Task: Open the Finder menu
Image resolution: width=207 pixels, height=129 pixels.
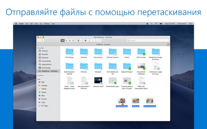Action: (21, 24)
